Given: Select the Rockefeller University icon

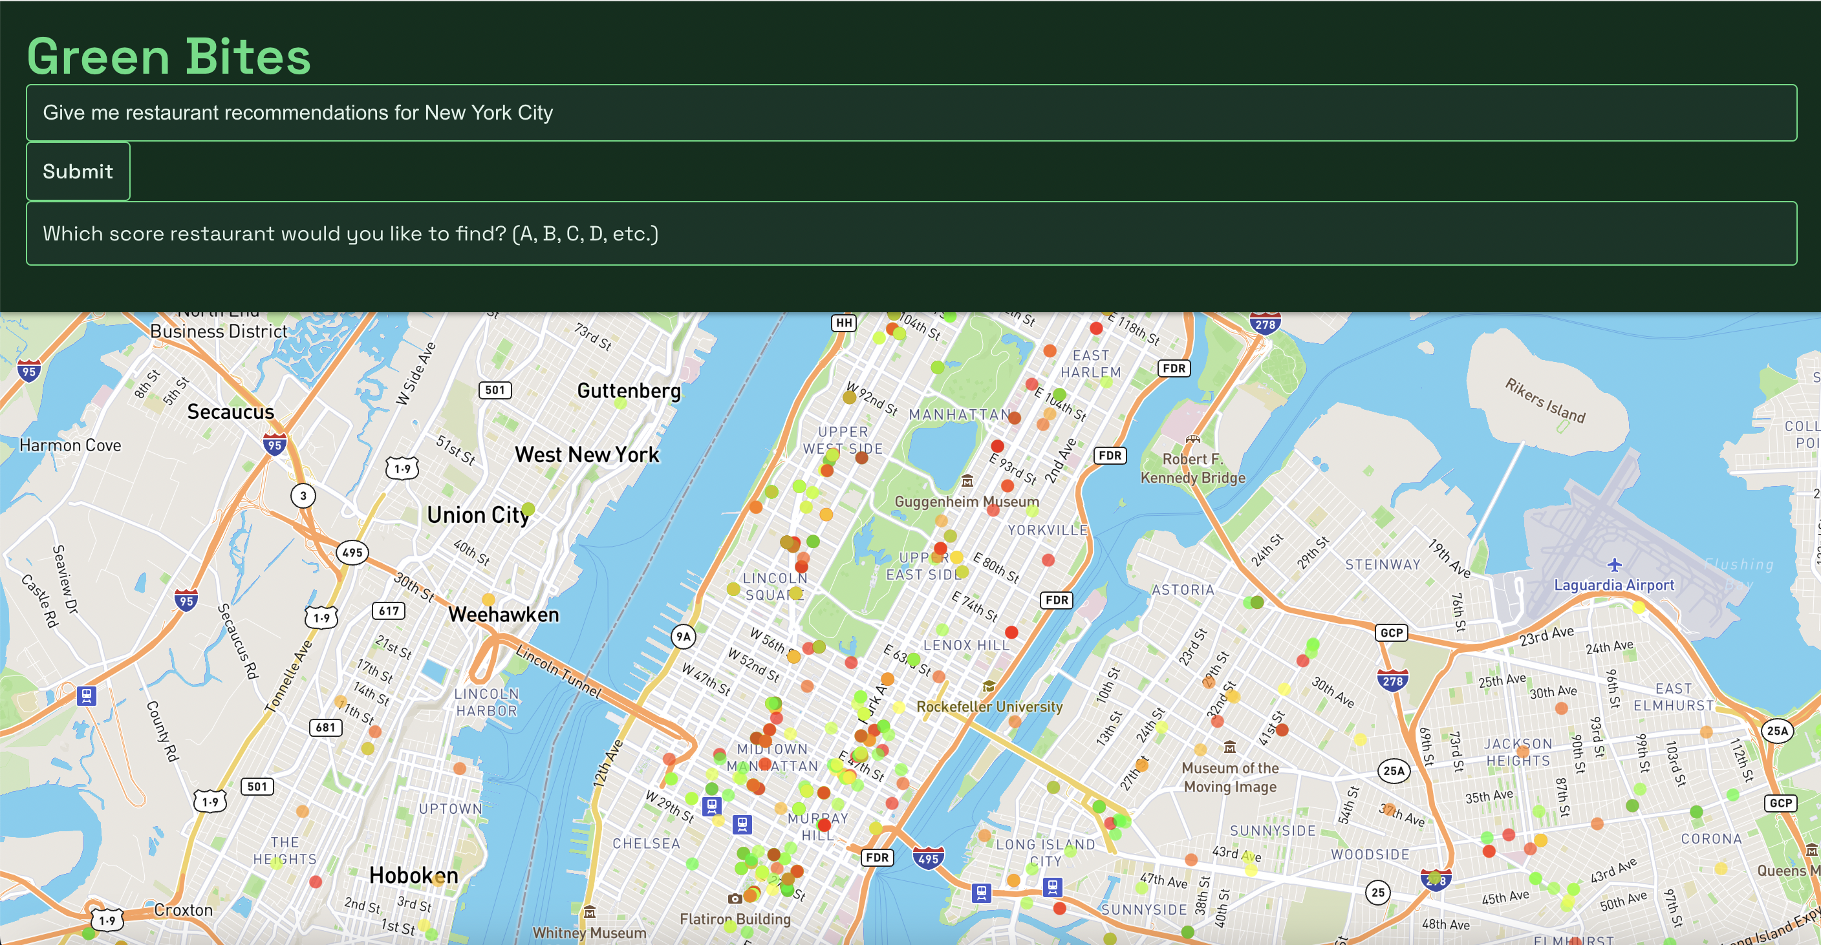Looking at the screenshot, I should 988,686.
